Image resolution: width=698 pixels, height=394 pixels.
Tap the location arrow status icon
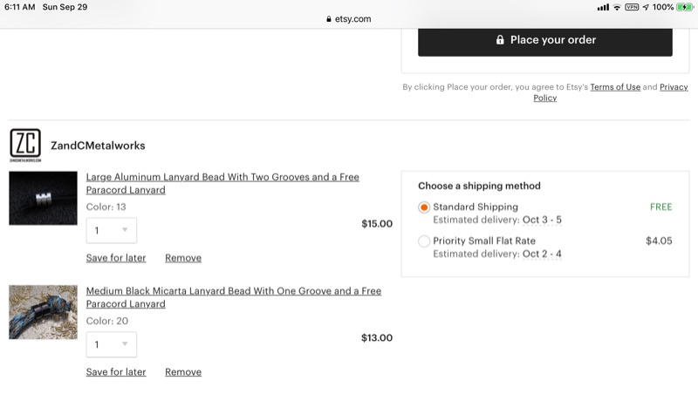pyautogui.click(x=645, y=7)
